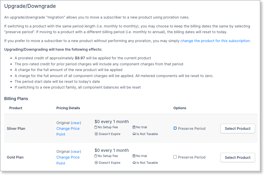Click the Is Not Taxable icon for Gold Plan

click(134, 162)
